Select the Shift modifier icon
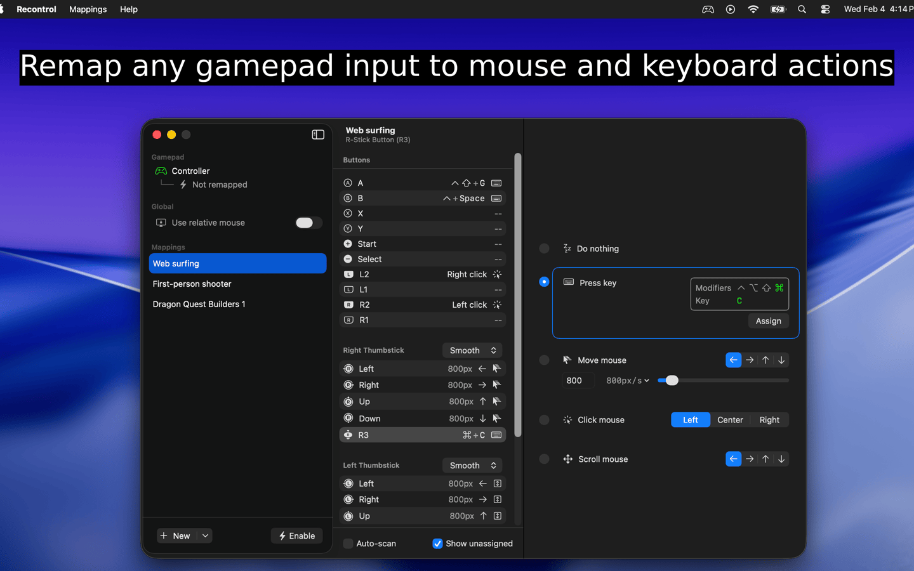This screenshot has width=914, height=571. [x=766, y=288]
